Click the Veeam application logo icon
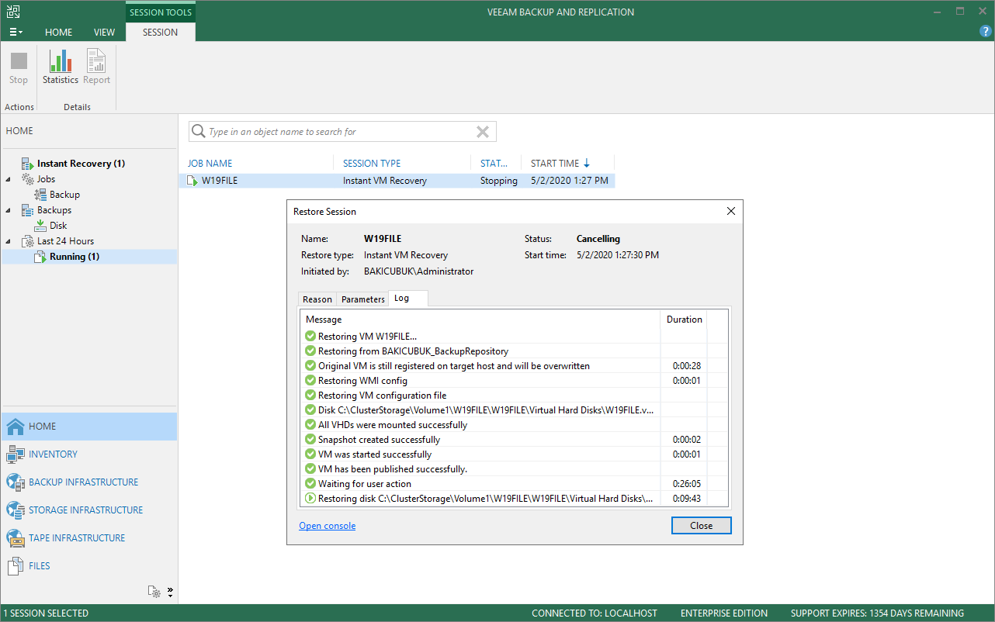Image resolution: width=995 pixels, height=622 pixels. [12, 12]
